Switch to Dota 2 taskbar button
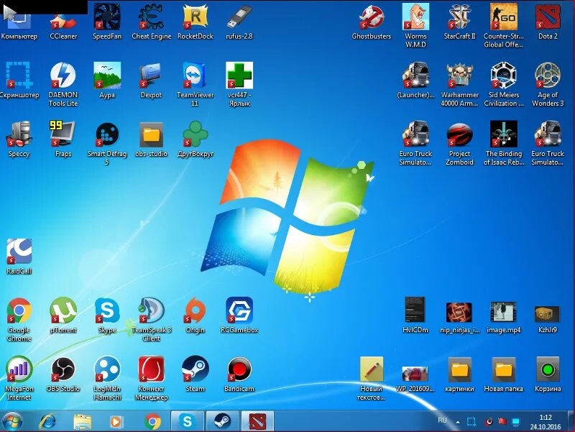 pyautogui.click(x=257, y=421)
